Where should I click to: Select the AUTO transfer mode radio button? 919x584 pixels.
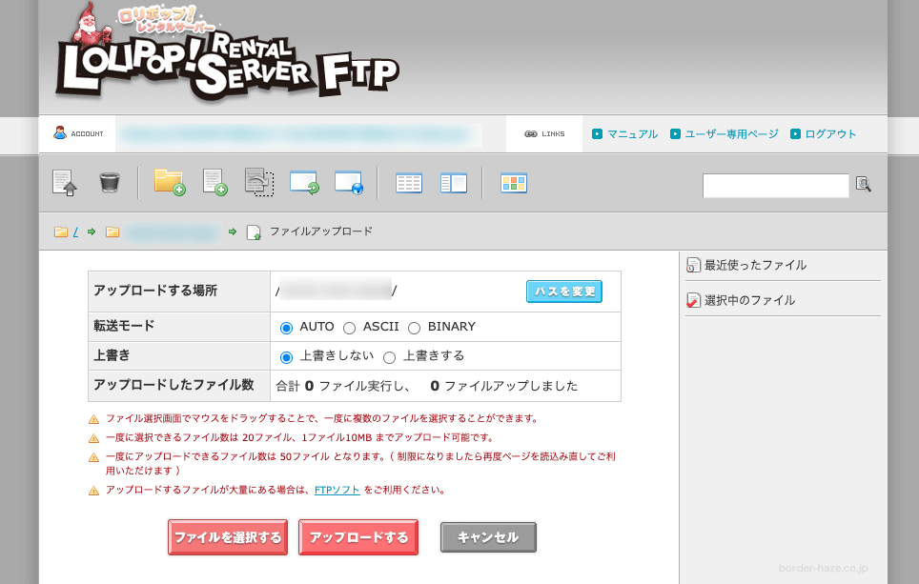pos(287,327)
